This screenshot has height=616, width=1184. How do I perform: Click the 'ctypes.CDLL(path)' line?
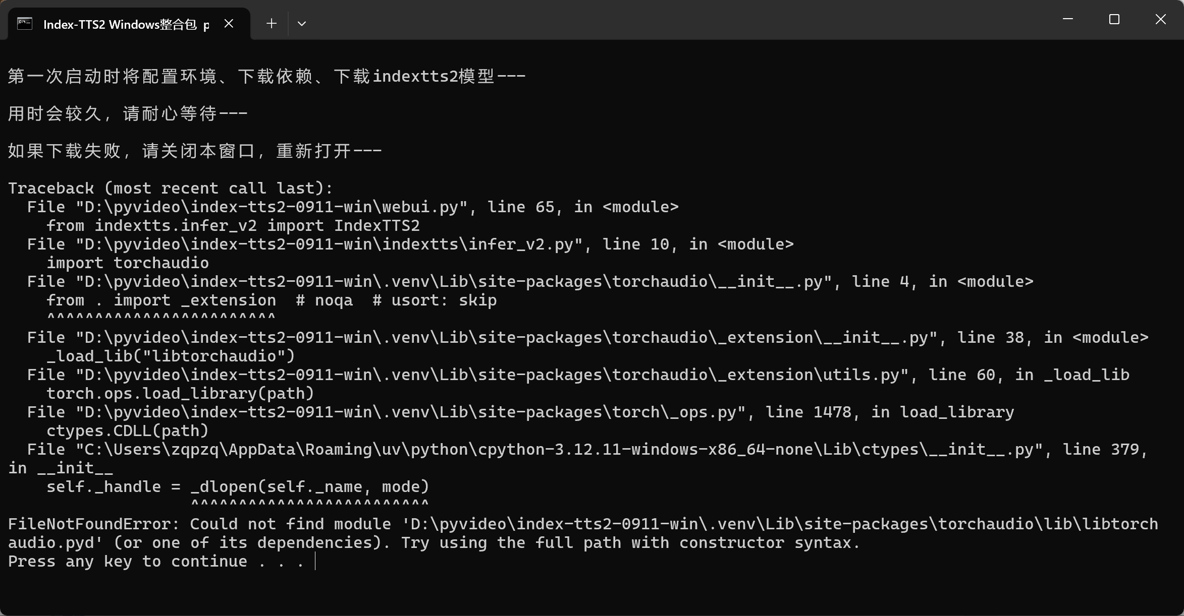coord(127,431)
